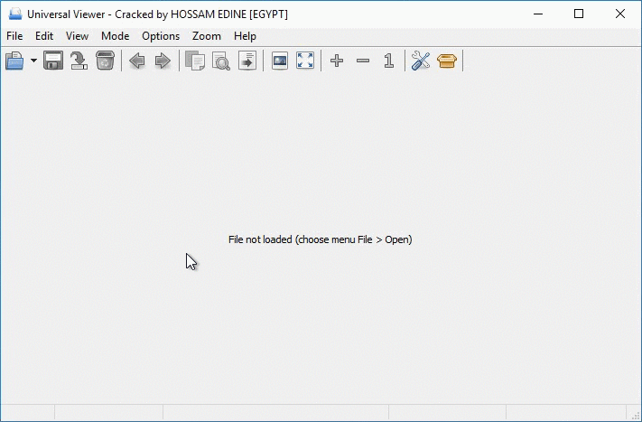Click the Delete recycle bin icon
This screenshot has height=422, width=642.
[106, 61]
